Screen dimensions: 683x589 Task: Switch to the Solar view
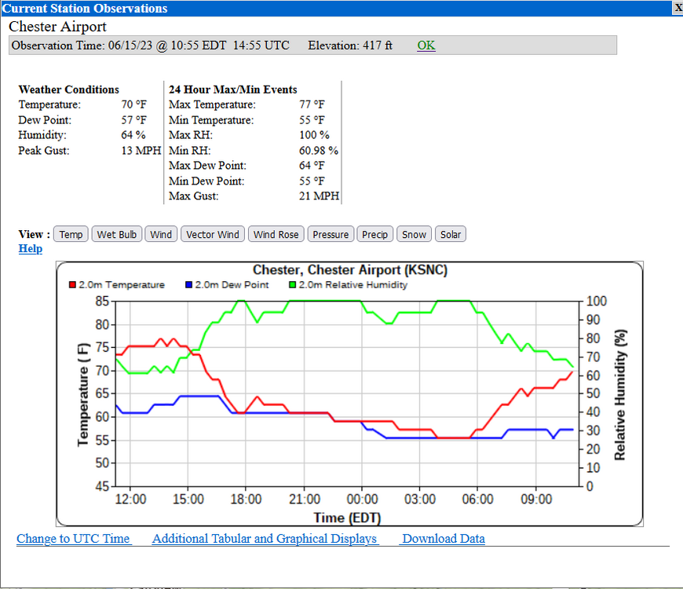(451, 234)
